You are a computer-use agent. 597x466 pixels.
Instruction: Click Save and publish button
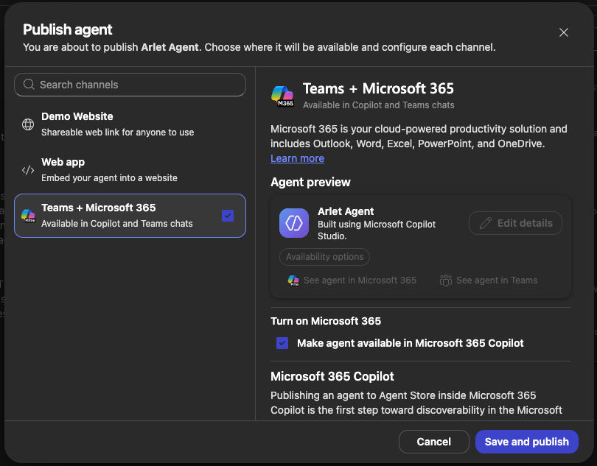tap(526, 442)
